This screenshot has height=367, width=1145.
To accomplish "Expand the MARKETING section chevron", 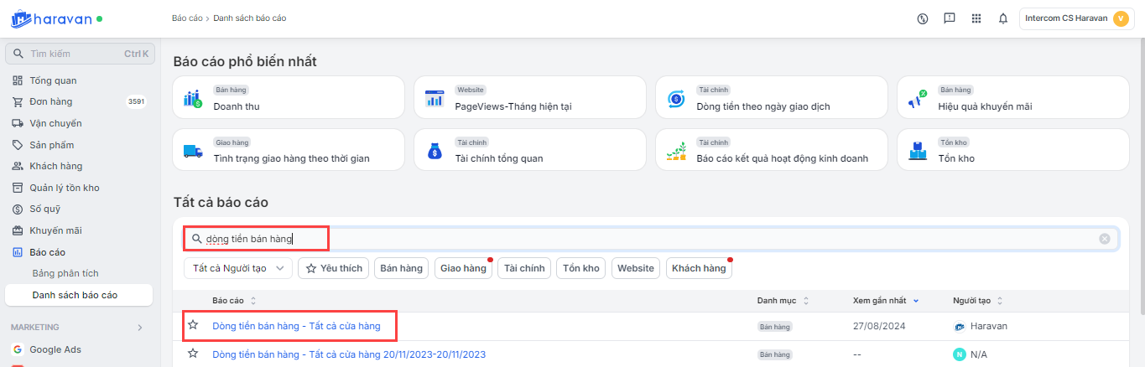I will coord(140,327).
